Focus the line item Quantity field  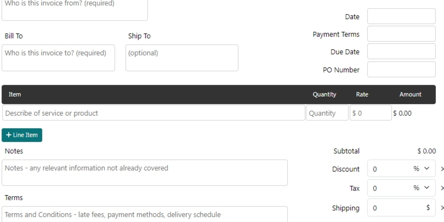click(327, 113)
